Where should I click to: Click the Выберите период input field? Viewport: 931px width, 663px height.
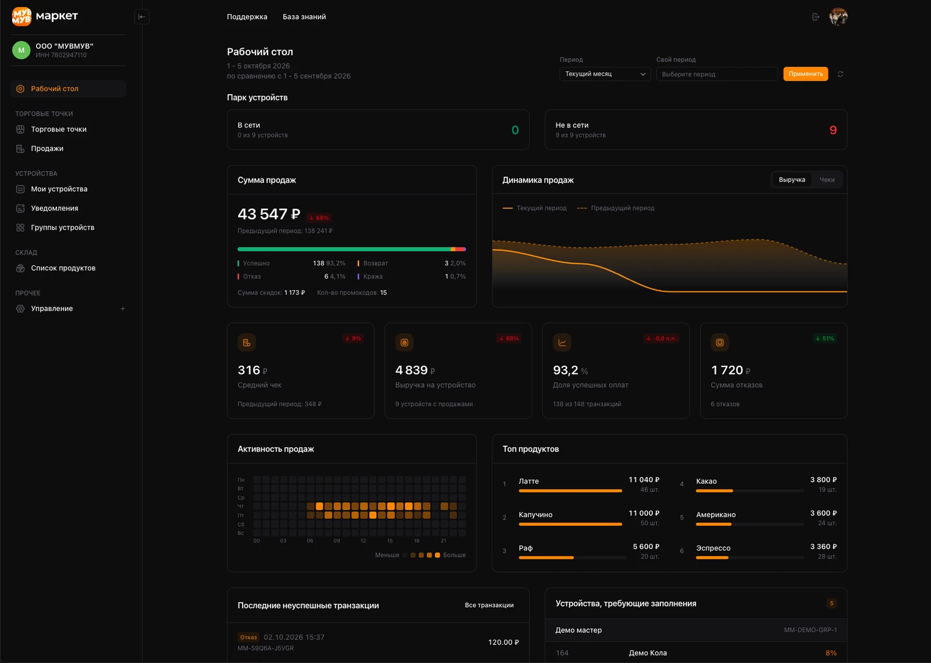(x=717, y=74)
